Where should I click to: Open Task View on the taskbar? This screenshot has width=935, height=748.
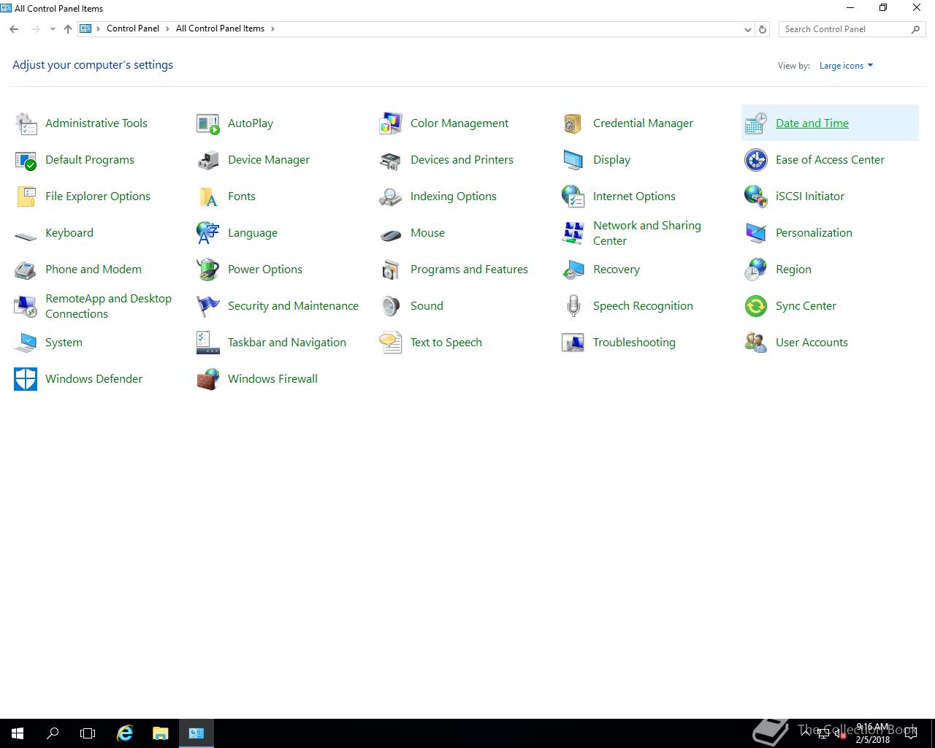(x=88, y=733)
